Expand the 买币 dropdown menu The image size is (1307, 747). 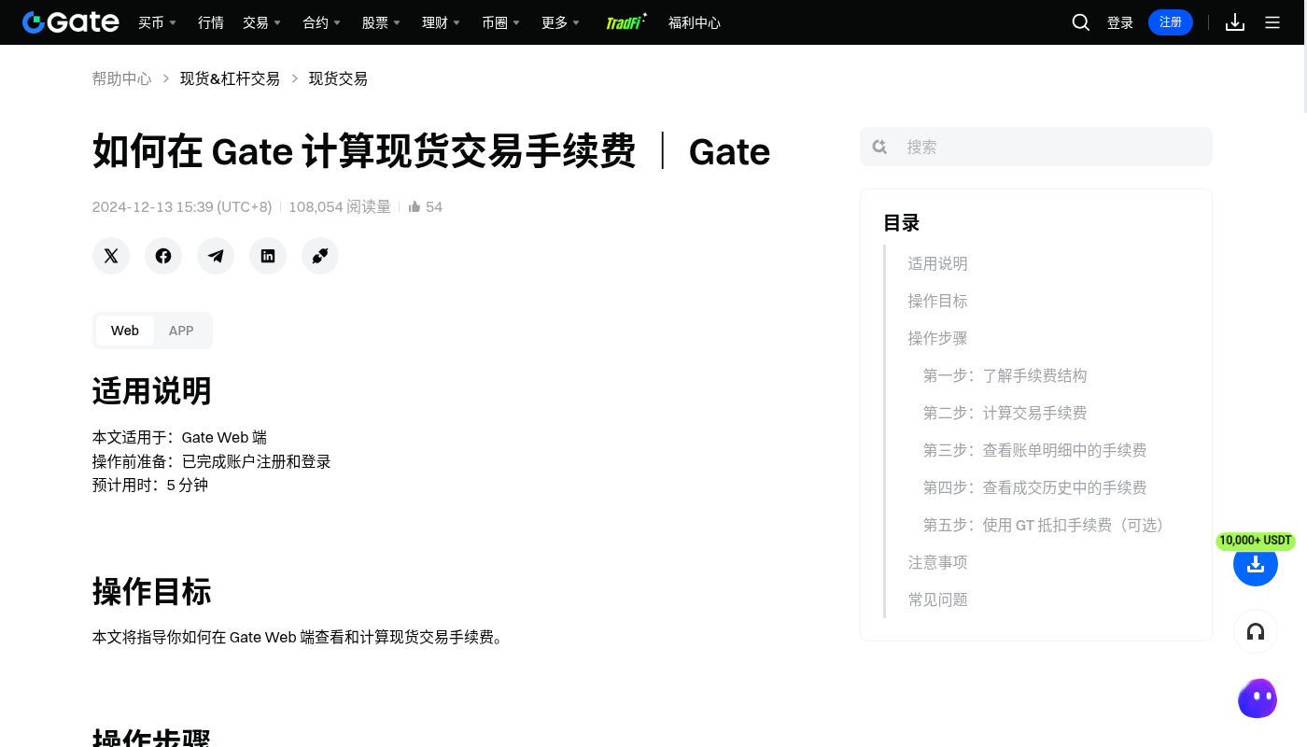(157, 22)
